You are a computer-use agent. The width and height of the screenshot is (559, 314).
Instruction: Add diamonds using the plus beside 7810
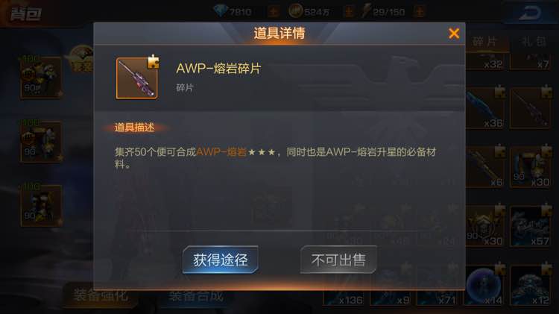(274, 12)
